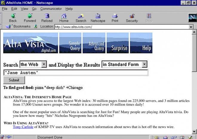Click the Location URL address field

point(121,27)
